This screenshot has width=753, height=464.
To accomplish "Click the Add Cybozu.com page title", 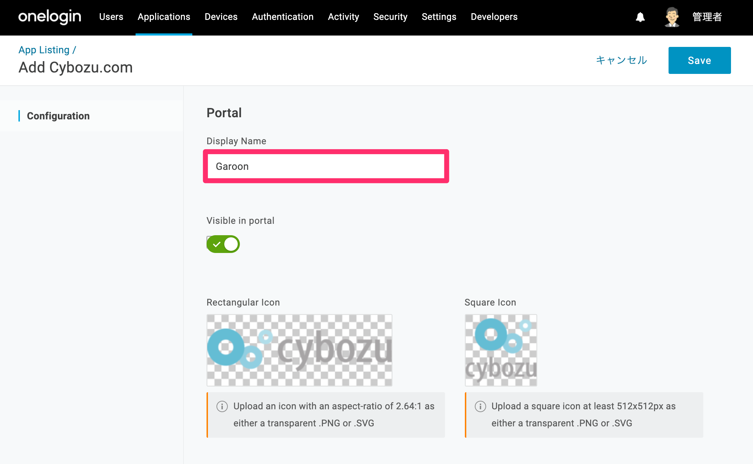I will 76,68.
